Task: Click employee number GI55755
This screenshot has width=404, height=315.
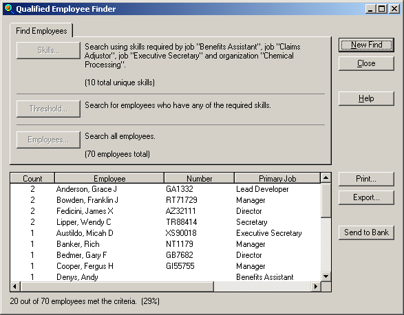Action: [x=180, y=266]
